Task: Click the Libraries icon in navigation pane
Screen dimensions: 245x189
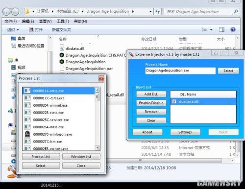Action: click(10, 60)
